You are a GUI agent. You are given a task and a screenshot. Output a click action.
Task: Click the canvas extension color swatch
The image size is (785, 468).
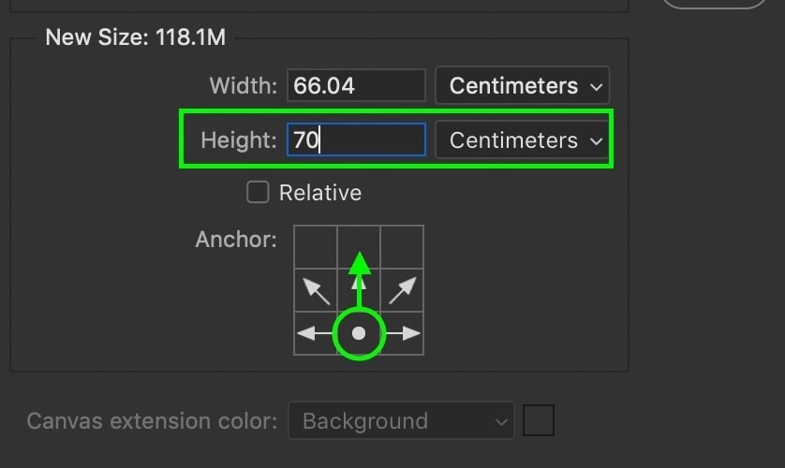pyautogui.click(x=539, y=420)
